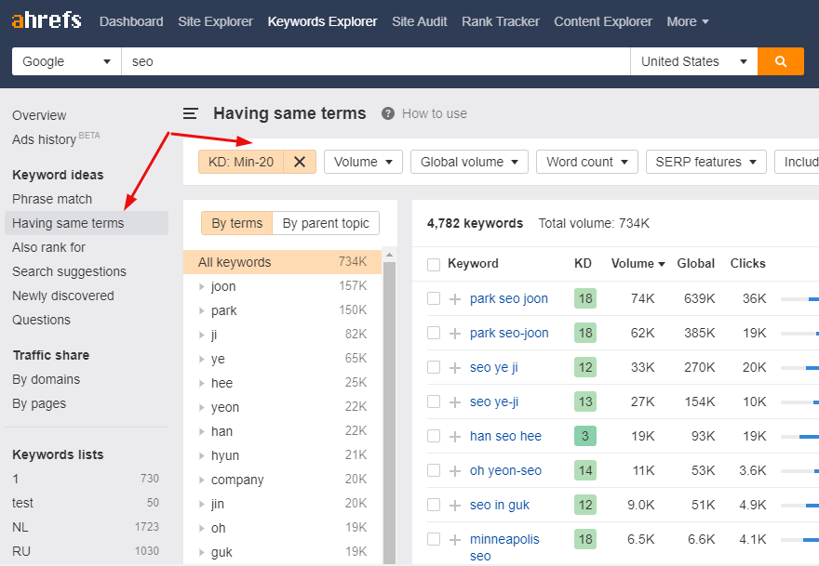
Task: Open Traffic share By pages
Action: 39,403
